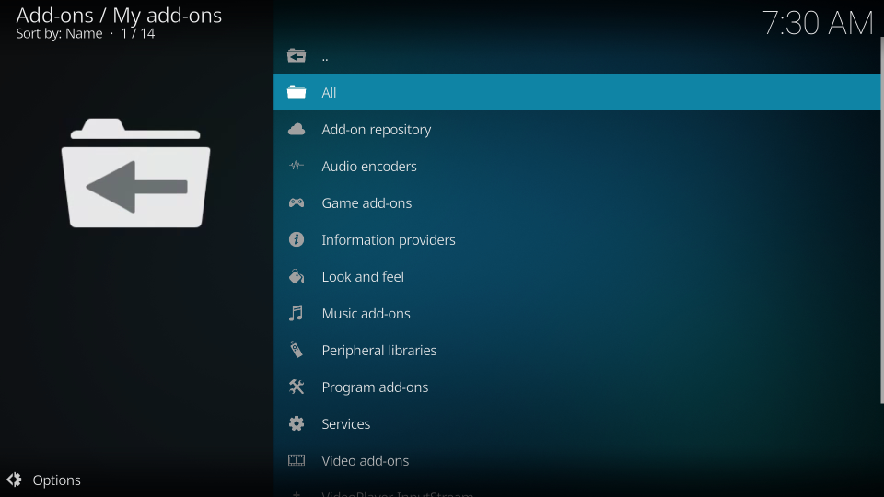Click the large back folder thumbnail
884x497 pixels.
(136, 173)
